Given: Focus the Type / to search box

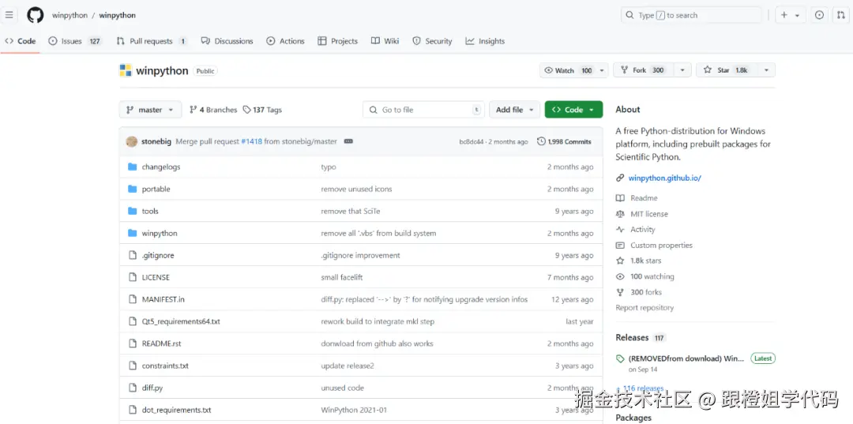Looking at the screenshot, I should pos(691,15).
